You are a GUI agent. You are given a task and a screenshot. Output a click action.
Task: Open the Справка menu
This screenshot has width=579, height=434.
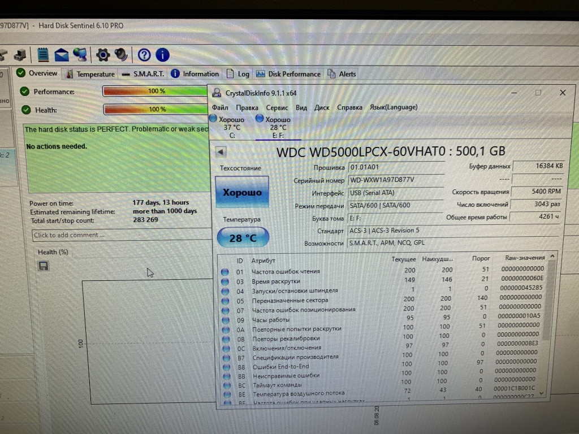point(349,107)
